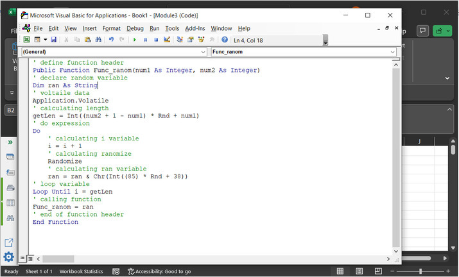Open the Insert menu

pyautogui.click(x=90, y=28)
